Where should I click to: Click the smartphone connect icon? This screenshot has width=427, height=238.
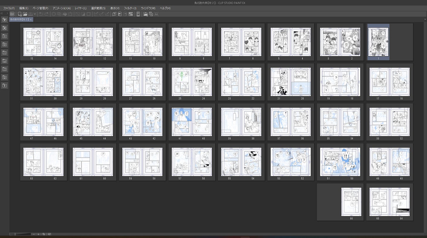click(138, 14)
